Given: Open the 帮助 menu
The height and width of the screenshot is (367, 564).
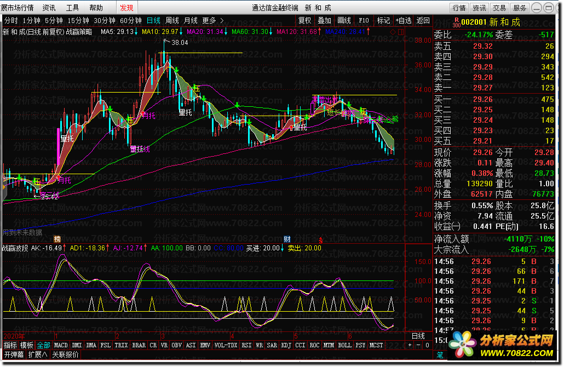Looking at the screenshot, I should tap(96, 8).
